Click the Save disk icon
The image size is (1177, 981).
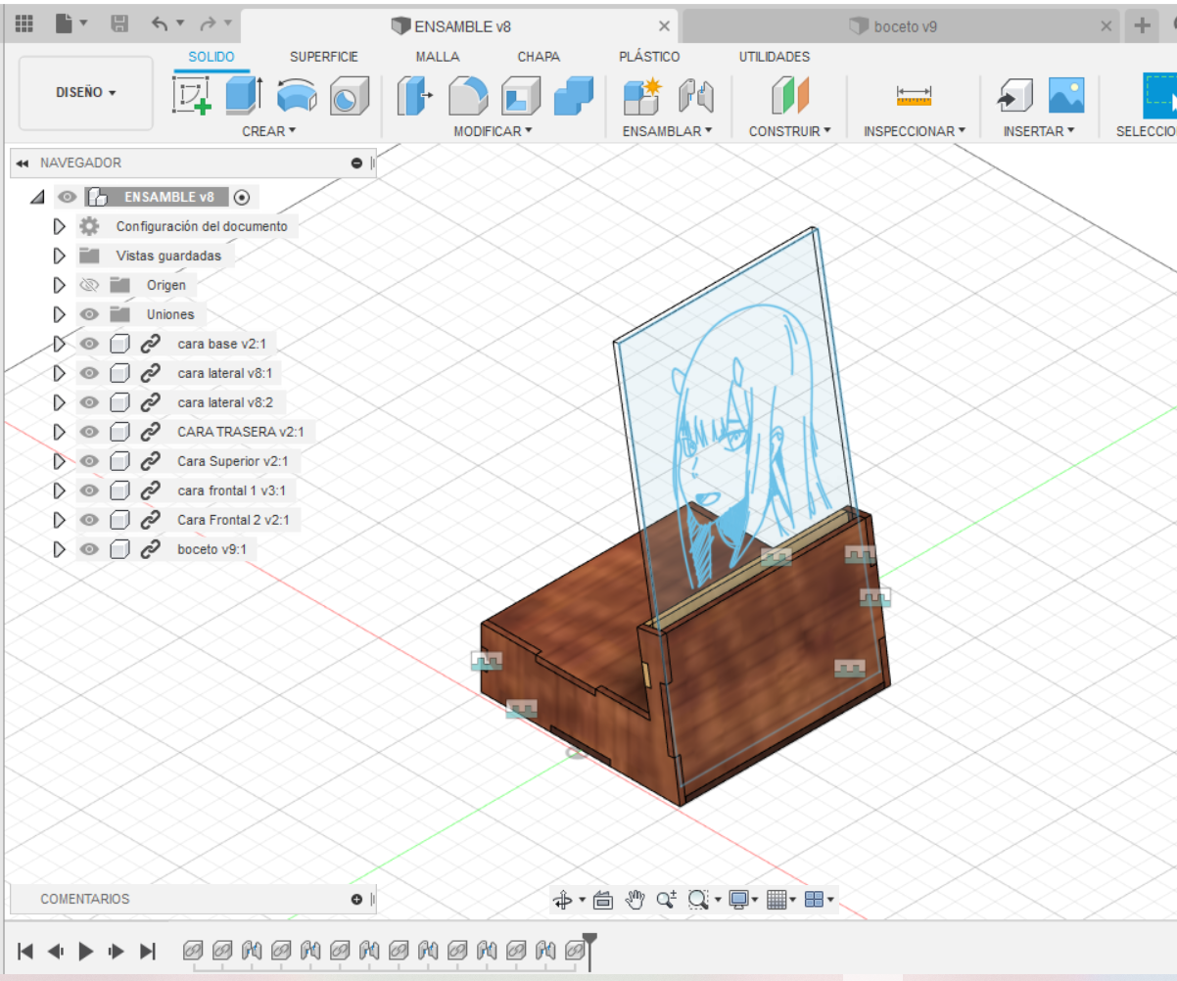point(119,24)
